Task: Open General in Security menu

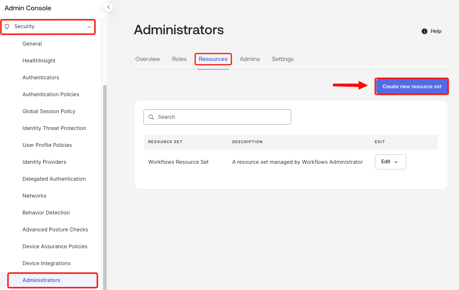Action: [x=32, y=44]
